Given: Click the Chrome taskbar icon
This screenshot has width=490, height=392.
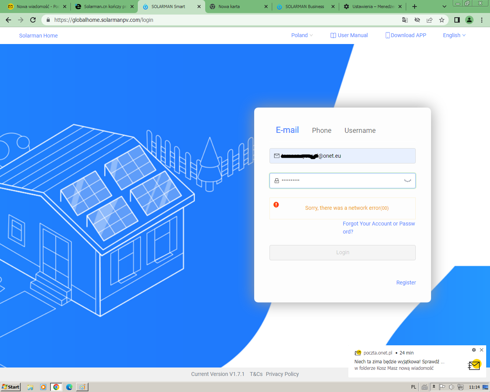Looking at the screenshot, I should point(56,387).
